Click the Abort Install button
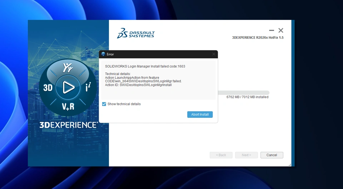343x189 pixels. tap(200, 115)
